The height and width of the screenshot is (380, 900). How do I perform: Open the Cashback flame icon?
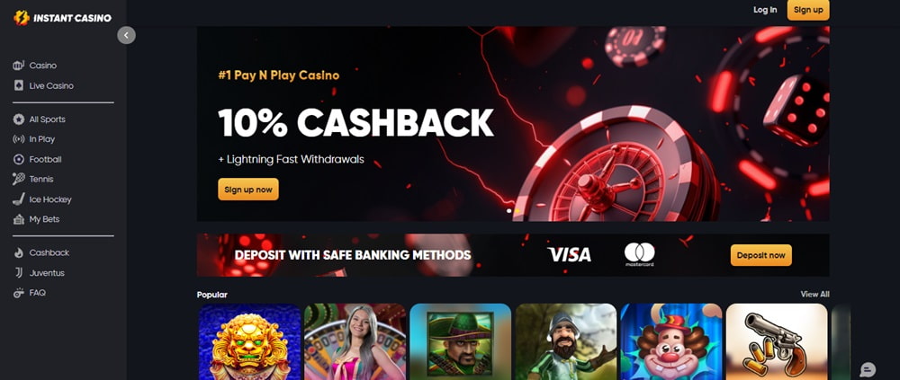tap(18, 252)
